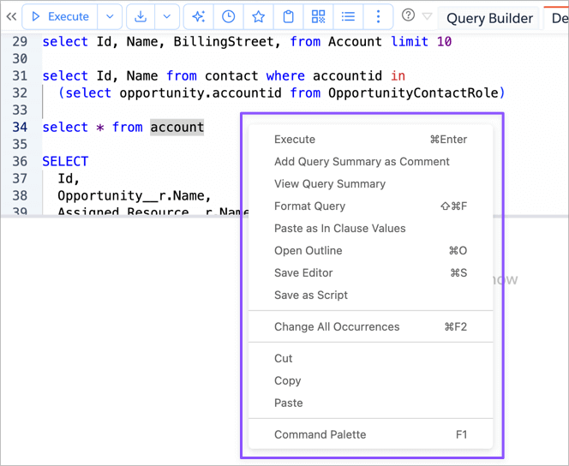Viewport: 569px width, 466px height.
Task: Switch to the Query Builder tab
Action: [489, 18]
